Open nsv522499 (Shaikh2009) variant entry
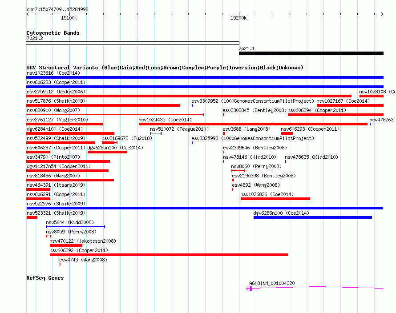The height and width of the screenshot is (313, 396). [x=56, y=139]
